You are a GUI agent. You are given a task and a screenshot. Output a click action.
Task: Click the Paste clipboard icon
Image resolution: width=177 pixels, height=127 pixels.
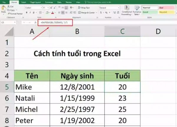pos(4,8)
